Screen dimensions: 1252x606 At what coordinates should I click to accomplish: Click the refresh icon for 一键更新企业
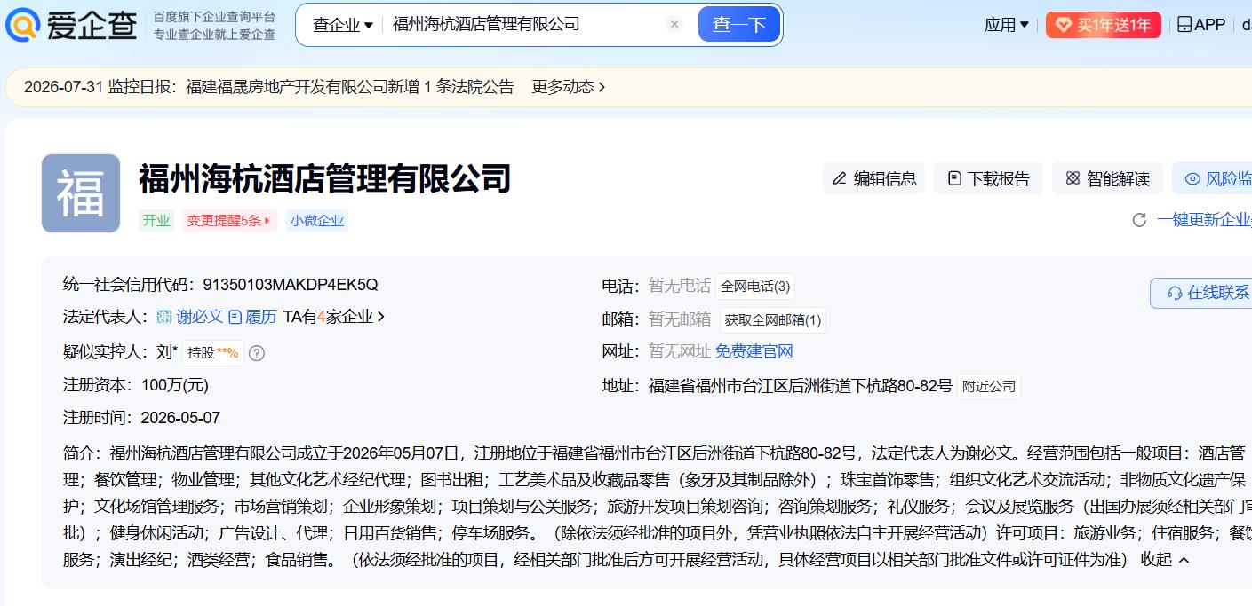click(x=1139, y=220)
